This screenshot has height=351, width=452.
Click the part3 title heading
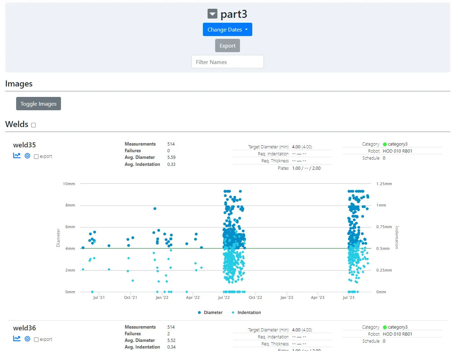(234, 14)
